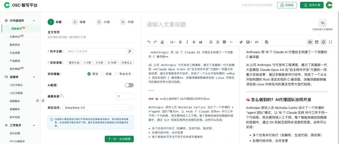
Task: Collapse the settings panel with the second double-chevron
Action: (x=43, y=100)
